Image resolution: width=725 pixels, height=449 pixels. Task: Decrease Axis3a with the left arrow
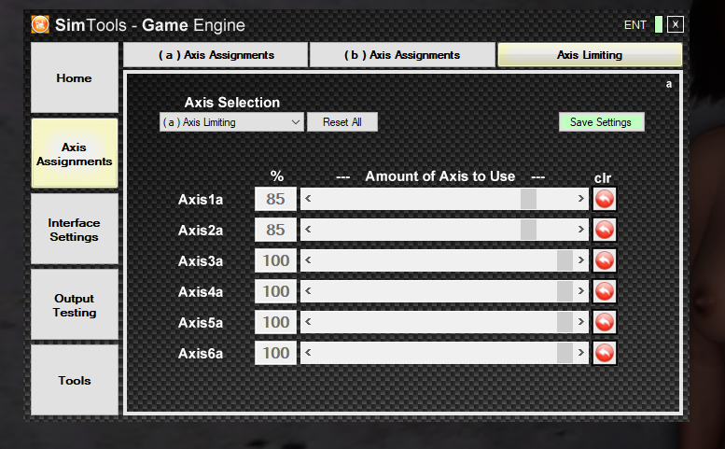309,260
